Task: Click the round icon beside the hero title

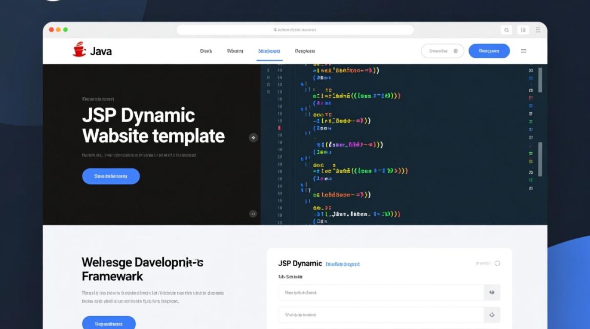Action: [x=253, y=138]
